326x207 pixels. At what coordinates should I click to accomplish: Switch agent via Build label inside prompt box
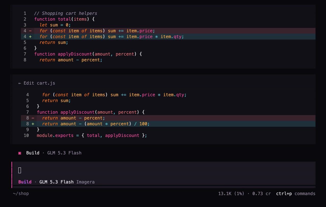[25, 182]
